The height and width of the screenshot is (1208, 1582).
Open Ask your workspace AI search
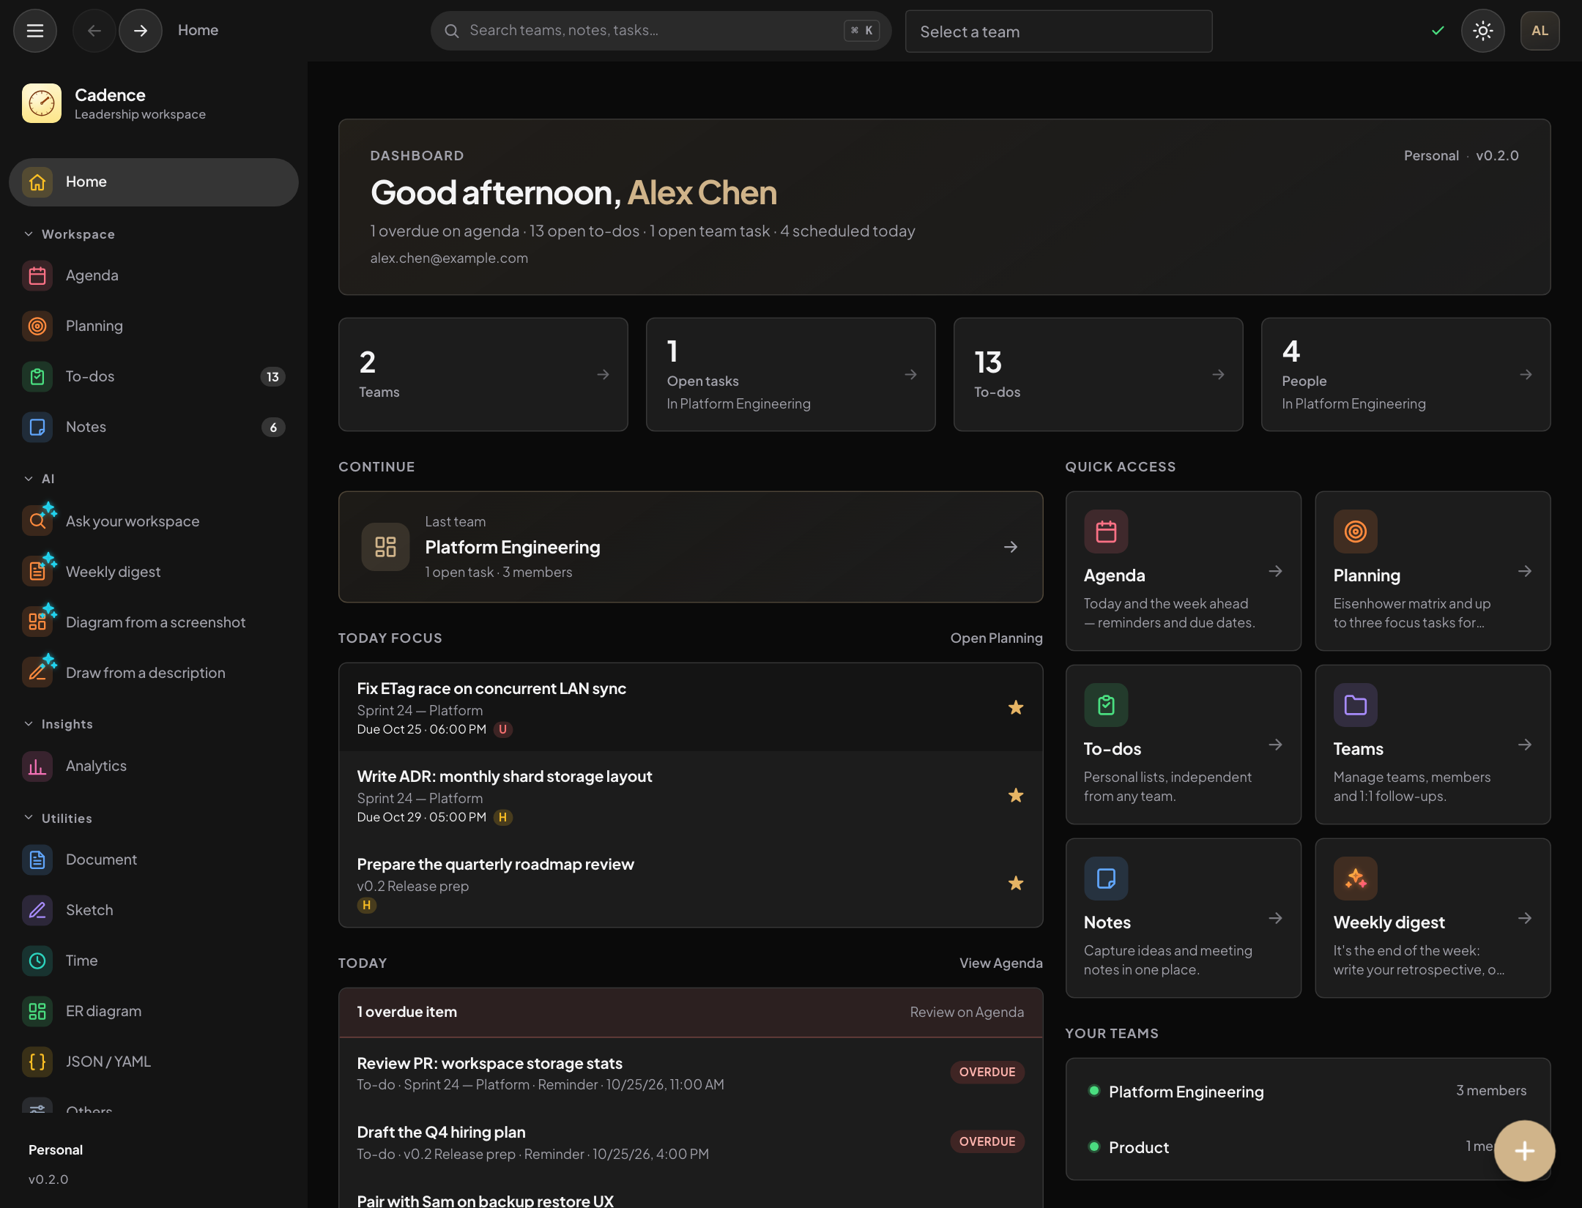coord(154,521)
